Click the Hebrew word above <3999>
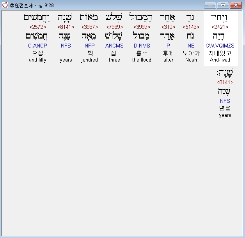The height and width of the screenshot is (238, 245). [140, 17]
